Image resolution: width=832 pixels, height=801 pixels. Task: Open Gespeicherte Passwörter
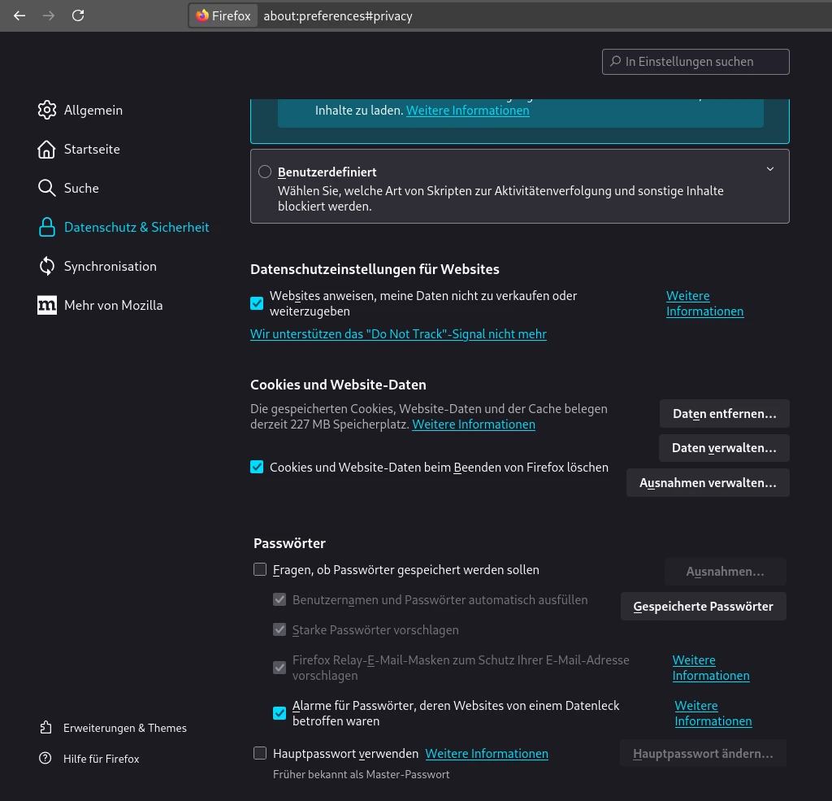(703, 606)
